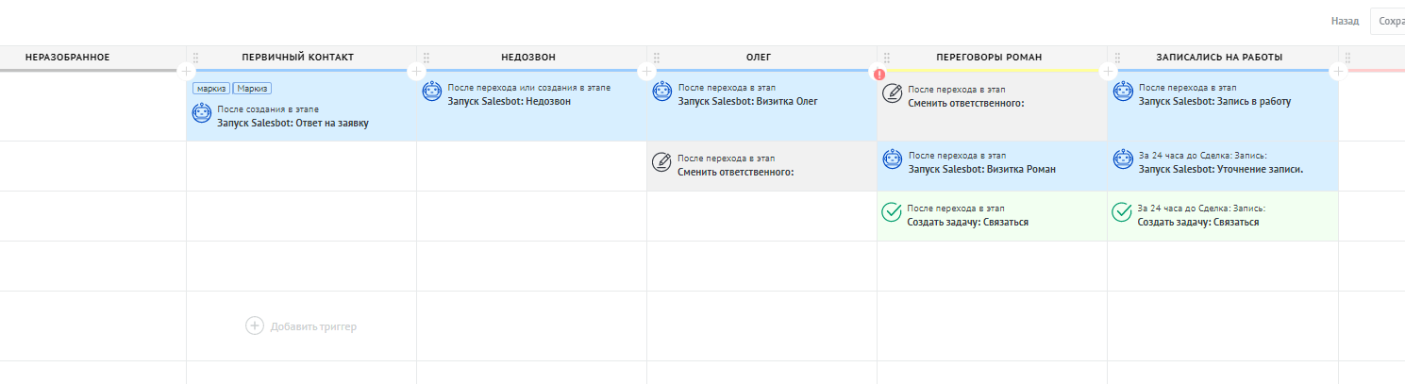Grab the drag handle beside the Олег header
The width and height of the screenshot is (1405, 384).
[x=657, y=58]
